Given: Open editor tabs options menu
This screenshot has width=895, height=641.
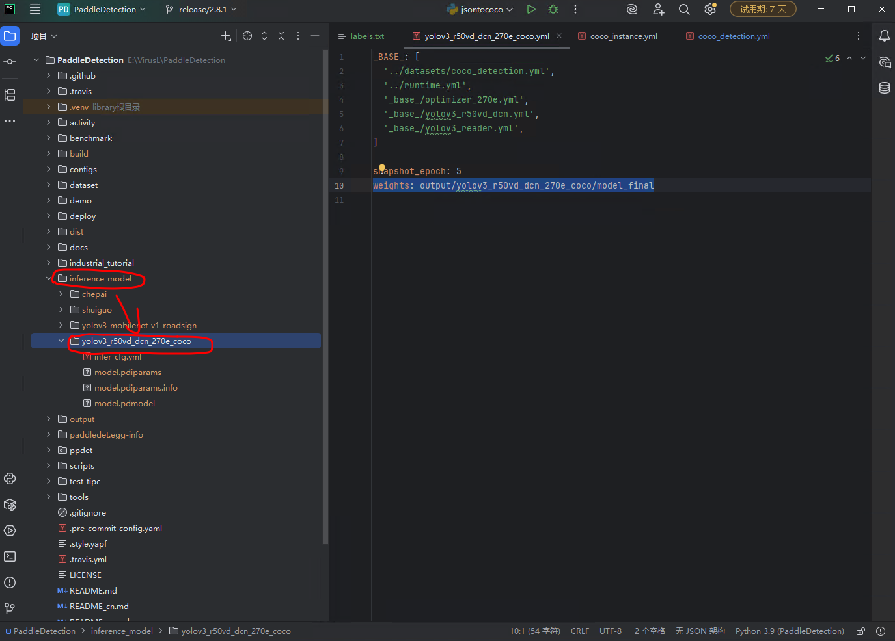Looking at the screenshot, I should tap(859, 36).
